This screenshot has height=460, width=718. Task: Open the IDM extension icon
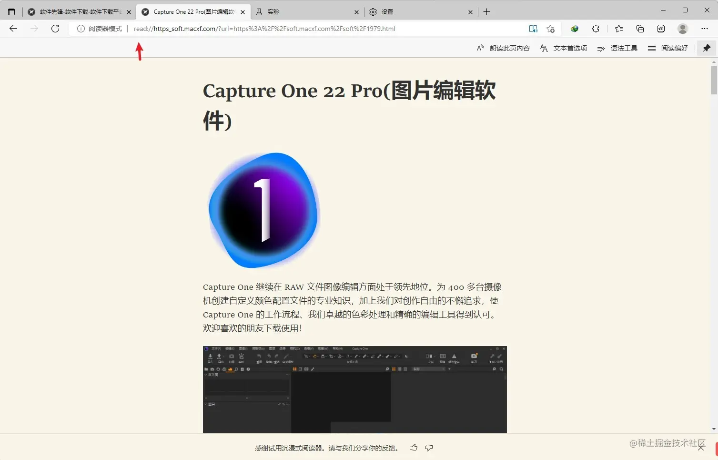pos(575,29)
